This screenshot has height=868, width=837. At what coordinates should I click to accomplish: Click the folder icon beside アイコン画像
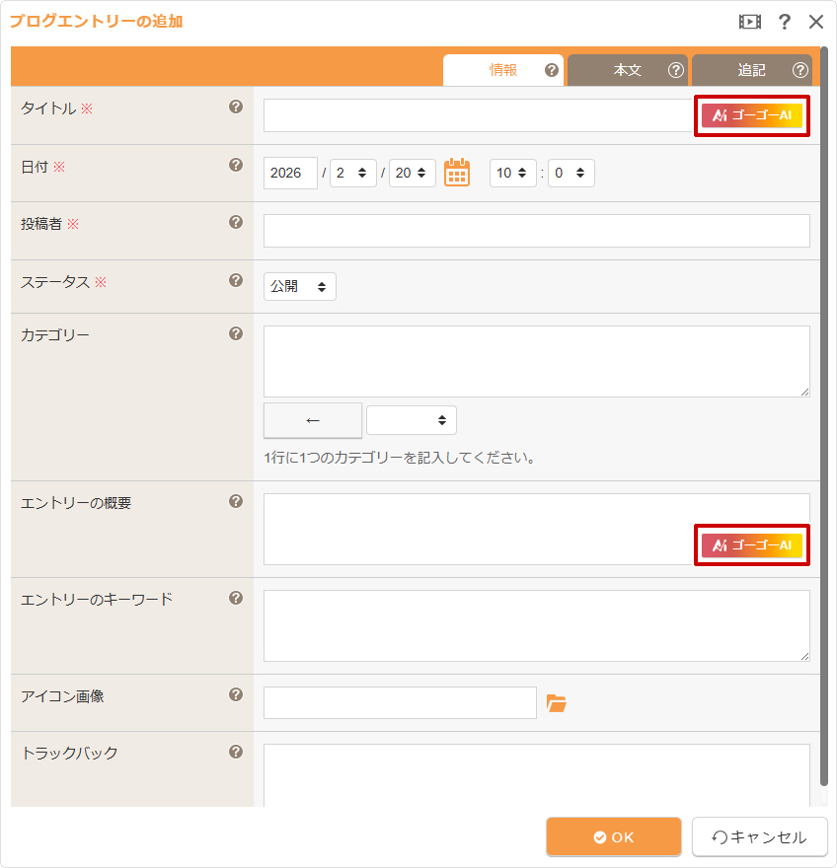pyautogui.click(x=557, y=703)
